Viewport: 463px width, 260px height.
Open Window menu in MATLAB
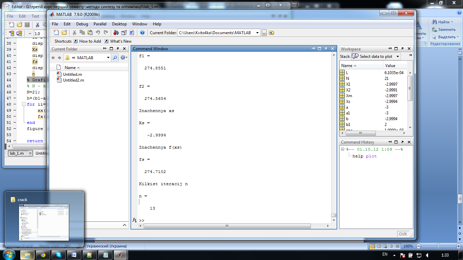pyautogui.click(x=140, y=24)
